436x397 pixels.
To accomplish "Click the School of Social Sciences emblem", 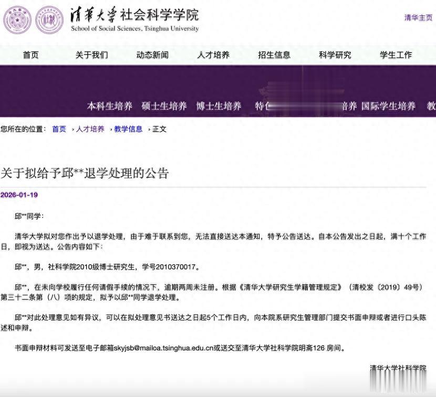I will [49, 20].
